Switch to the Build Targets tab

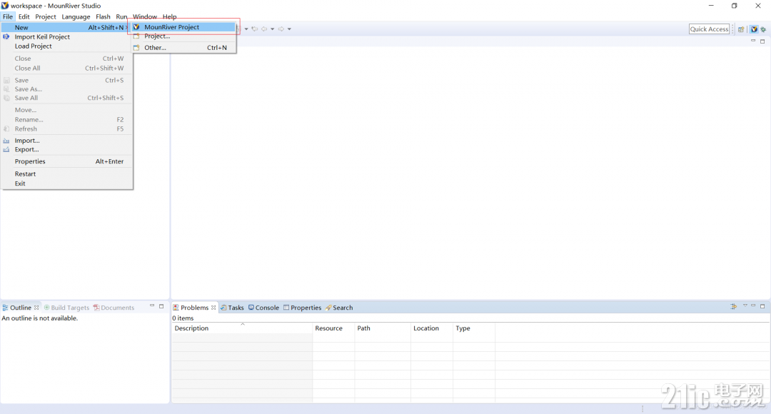pos(66,308)
